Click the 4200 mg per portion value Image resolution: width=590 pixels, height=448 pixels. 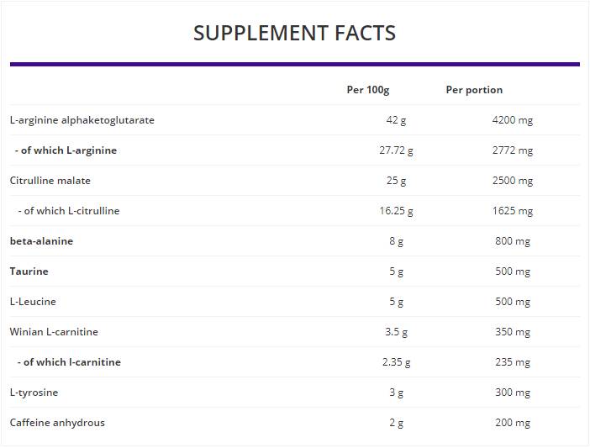point(512,120)
